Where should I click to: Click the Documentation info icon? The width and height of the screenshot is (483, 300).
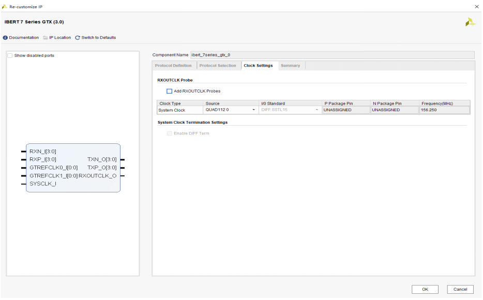(x=6, y=38)
